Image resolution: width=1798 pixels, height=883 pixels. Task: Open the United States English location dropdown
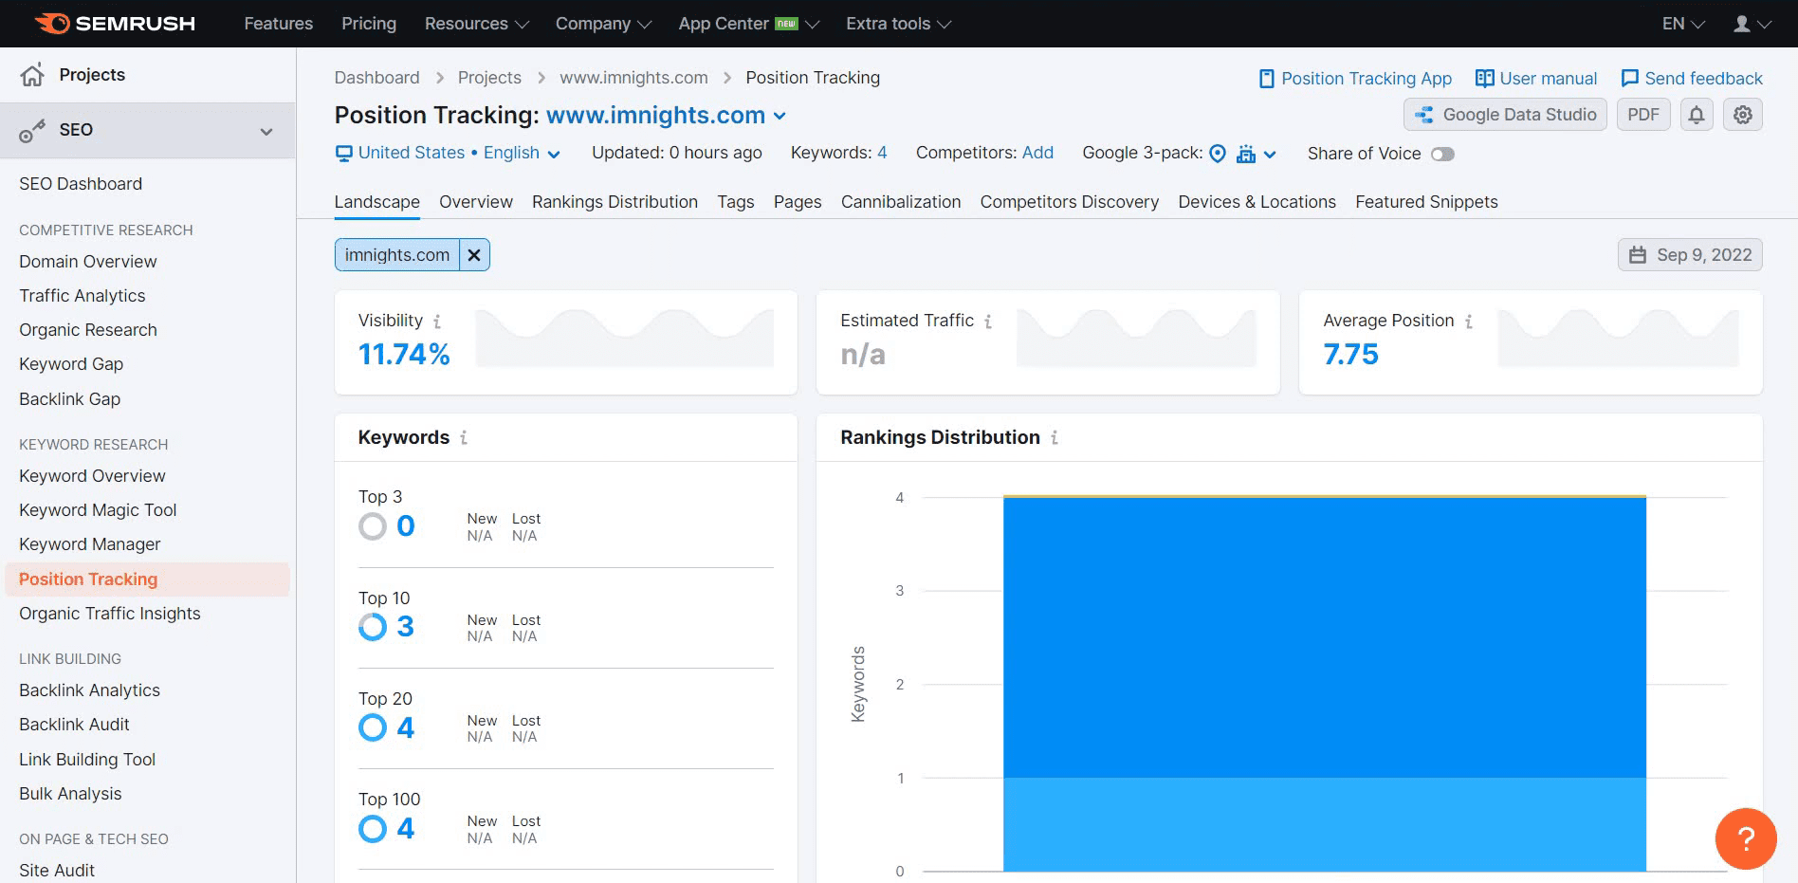(449, 154)
